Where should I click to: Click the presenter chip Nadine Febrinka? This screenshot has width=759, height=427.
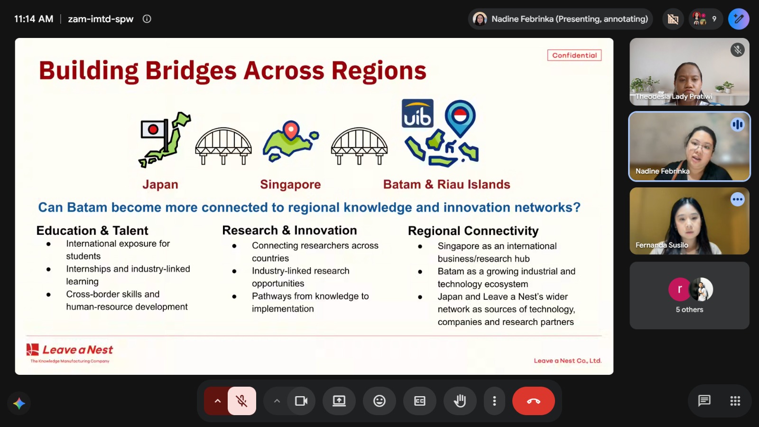(x=561, y=19)
